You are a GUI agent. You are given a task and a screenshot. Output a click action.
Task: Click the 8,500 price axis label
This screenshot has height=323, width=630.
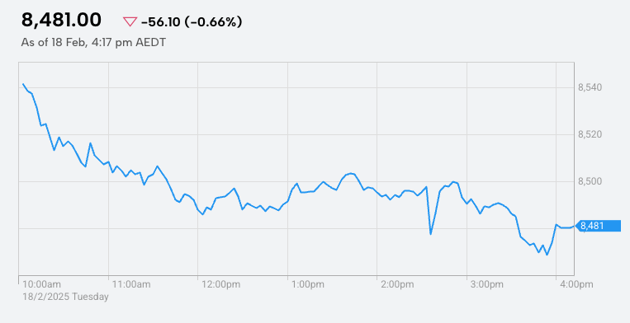[x=589, y=181]
